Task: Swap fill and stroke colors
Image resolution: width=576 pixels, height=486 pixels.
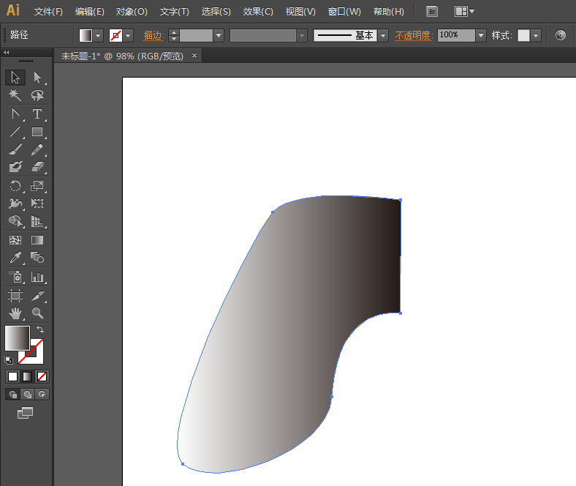Action: point(40,330)
